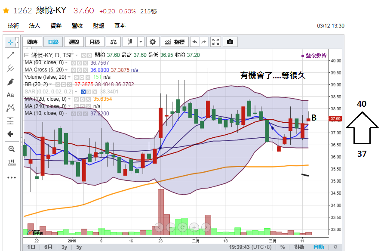The width and height of the screenshot is (384, 251).
Task: Click the redo arrow
Action: 203,42
